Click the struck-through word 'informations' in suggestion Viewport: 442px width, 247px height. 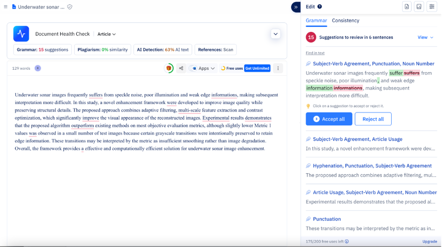[348, 88]
